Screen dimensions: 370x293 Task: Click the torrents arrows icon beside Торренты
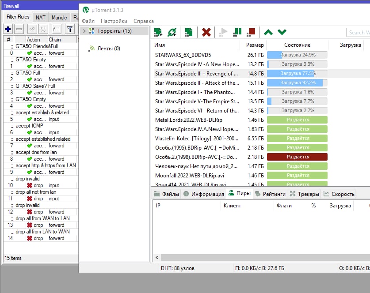[92, 31]
